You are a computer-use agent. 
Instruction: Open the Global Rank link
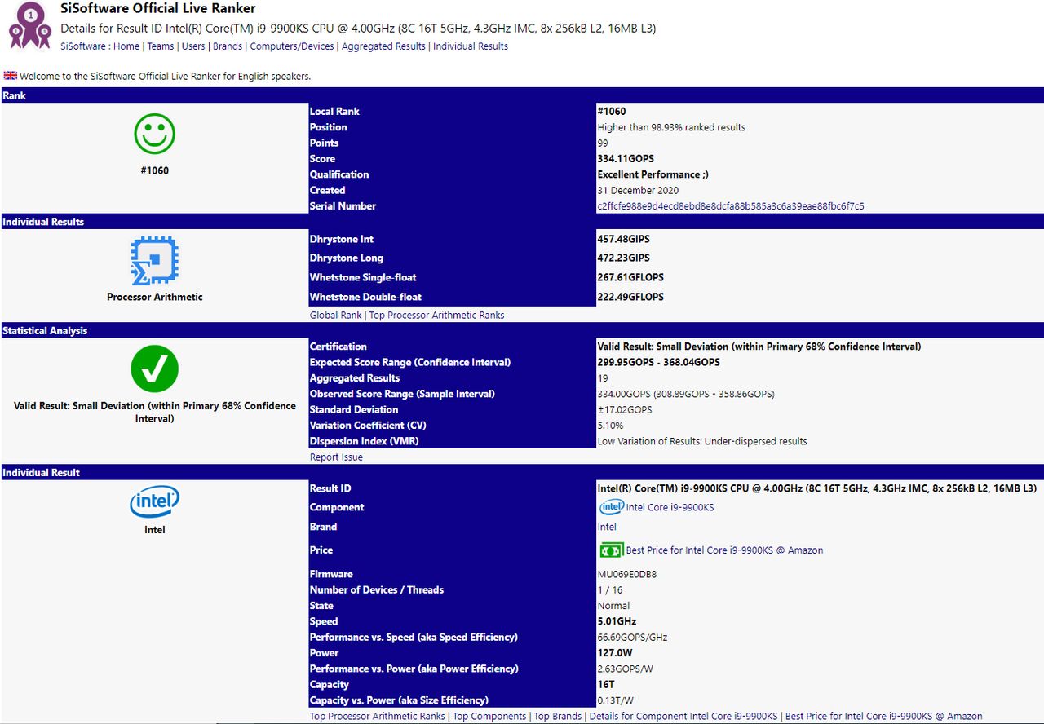335,315
